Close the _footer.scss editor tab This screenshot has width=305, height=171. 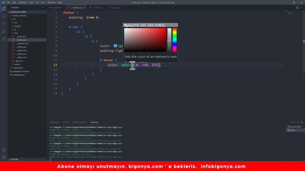click(x=84, y=8)
